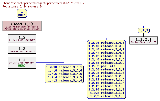Click the MAIN branch node
This screenshot has width=160, height=101.
point(22,13)
